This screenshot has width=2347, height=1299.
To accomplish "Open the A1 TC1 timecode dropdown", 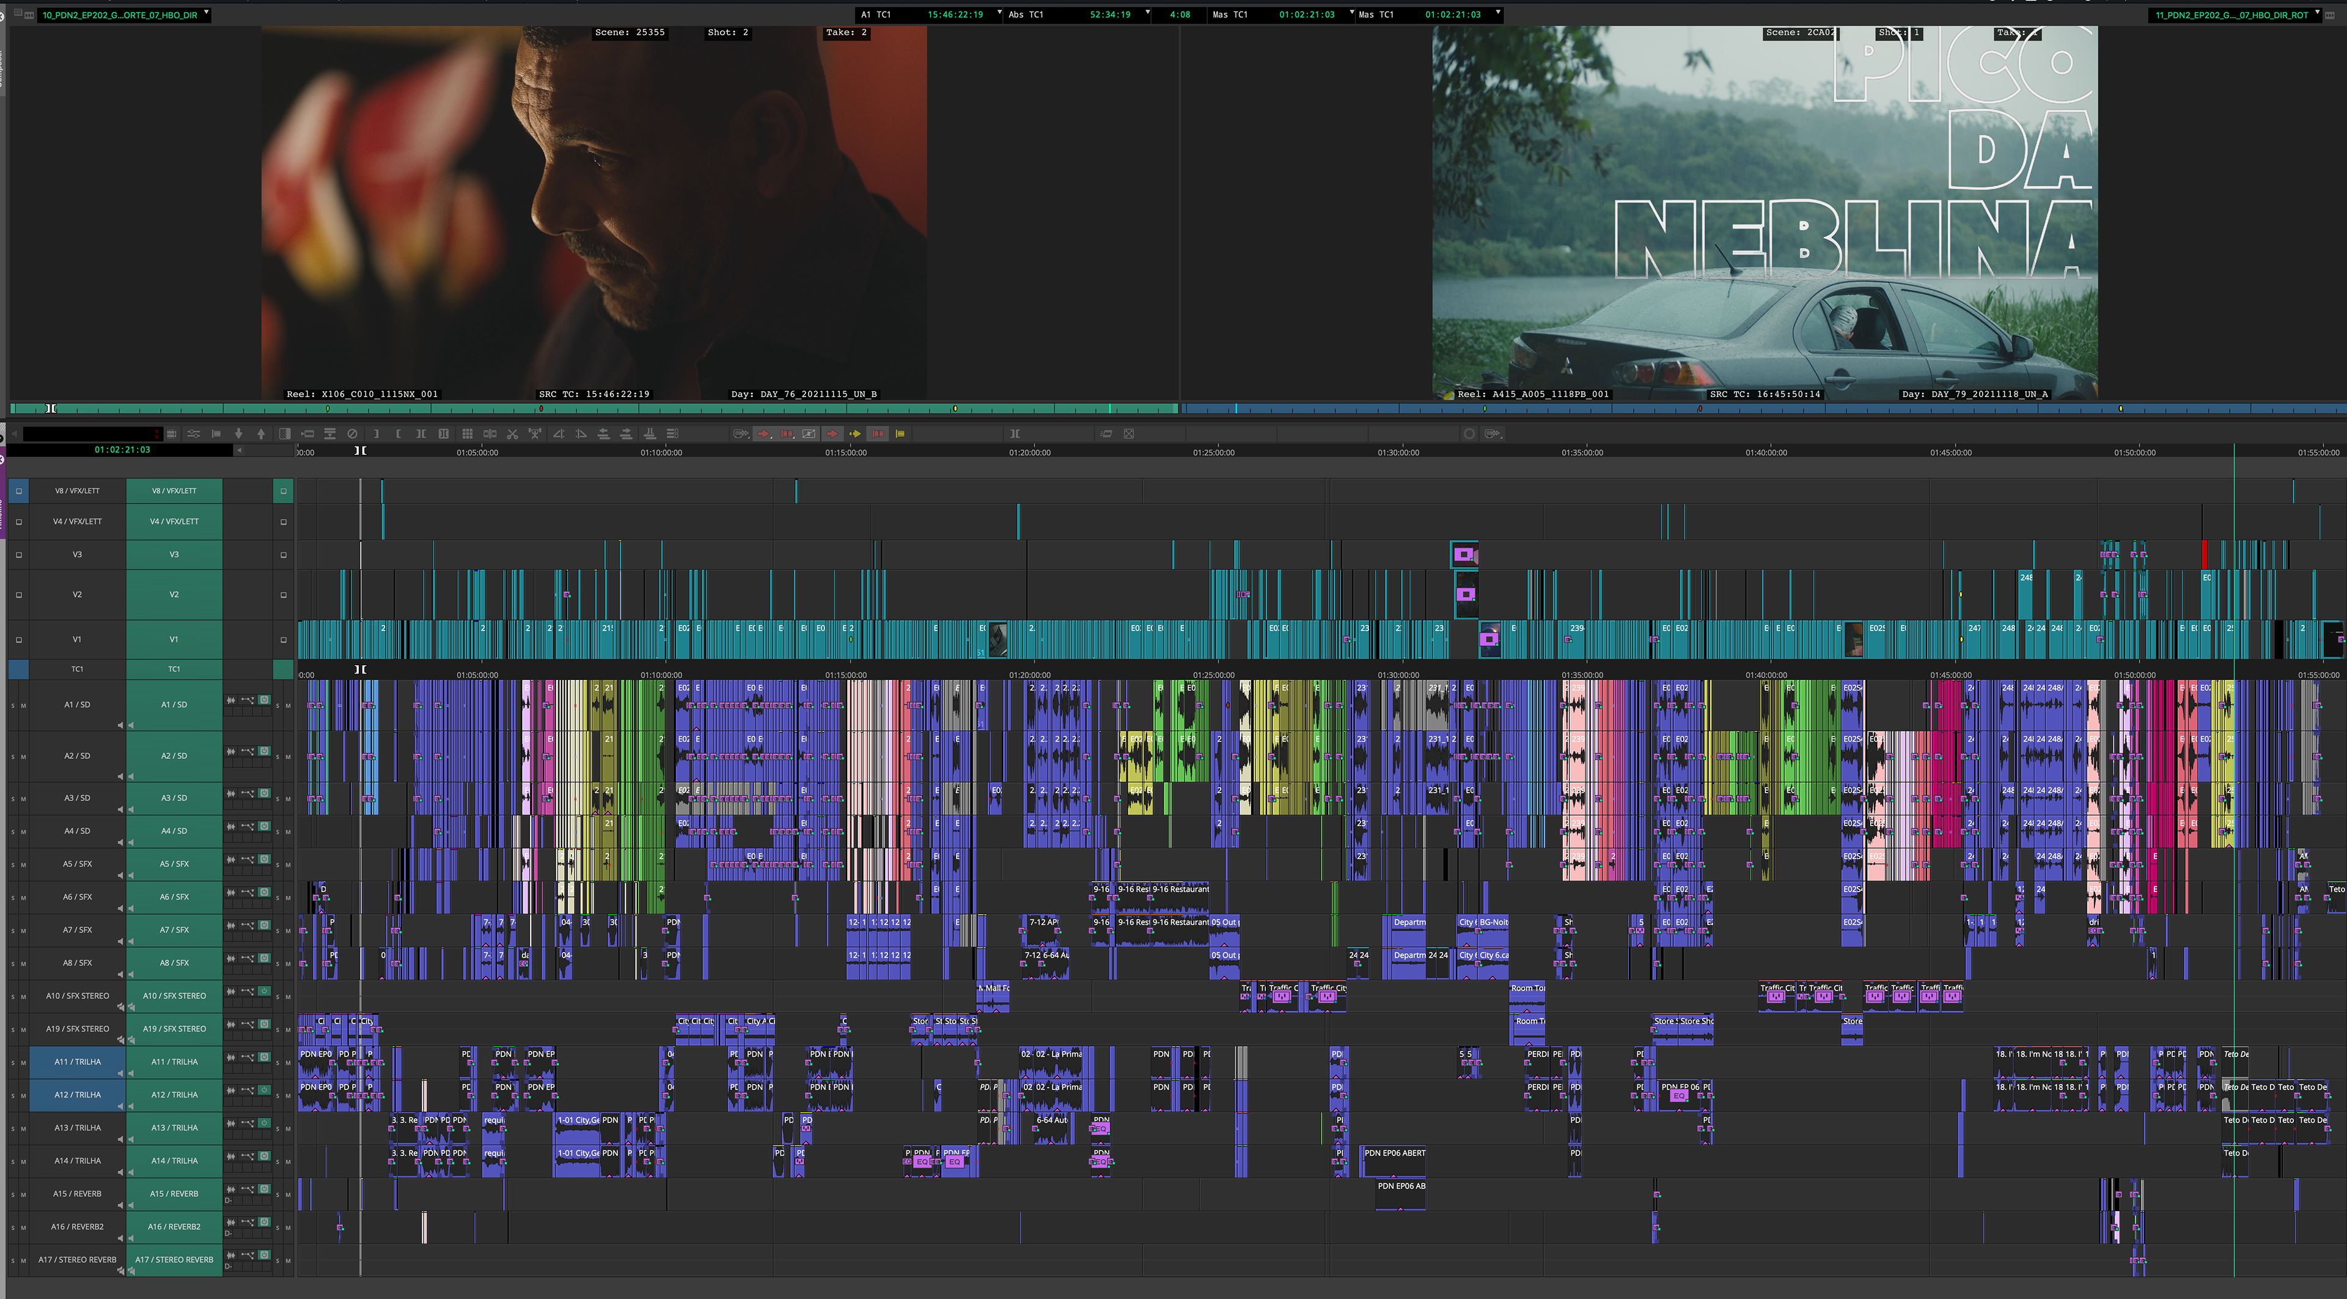I will (999, 13).
